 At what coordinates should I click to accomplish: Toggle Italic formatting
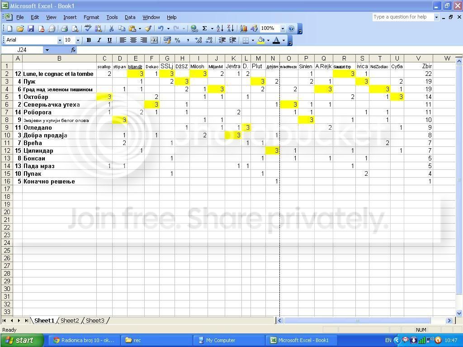99,40
